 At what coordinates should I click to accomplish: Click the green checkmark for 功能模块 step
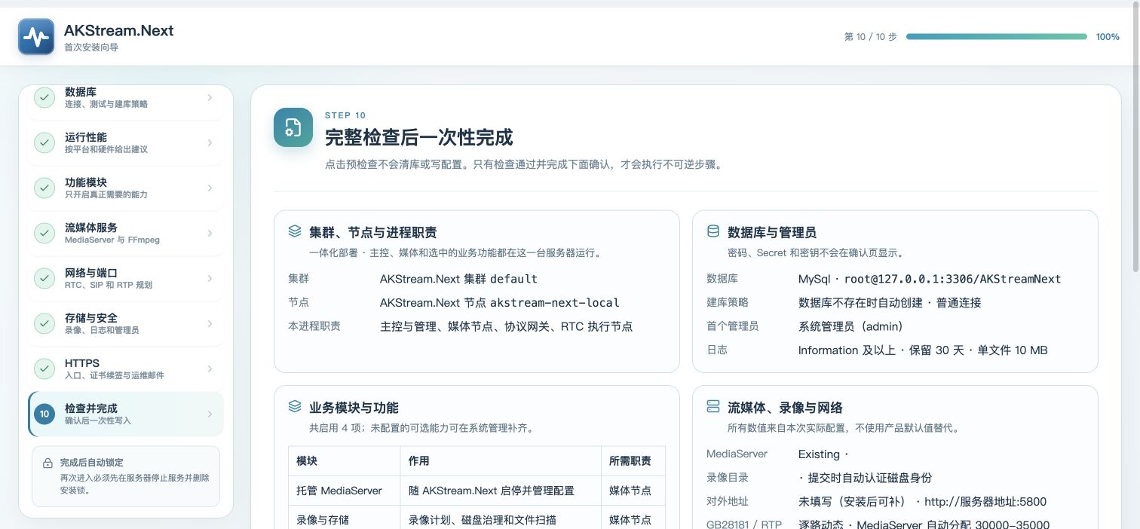[x=44, y=188]
